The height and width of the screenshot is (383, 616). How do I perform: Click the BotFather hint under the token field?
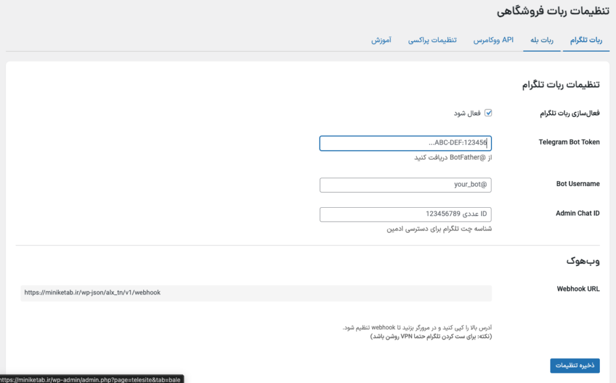[x=453, y=158]
